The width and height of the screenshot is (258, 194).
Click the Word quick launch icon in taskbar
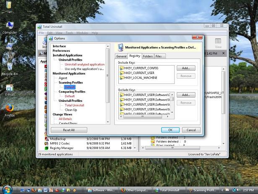coord(45,190)
